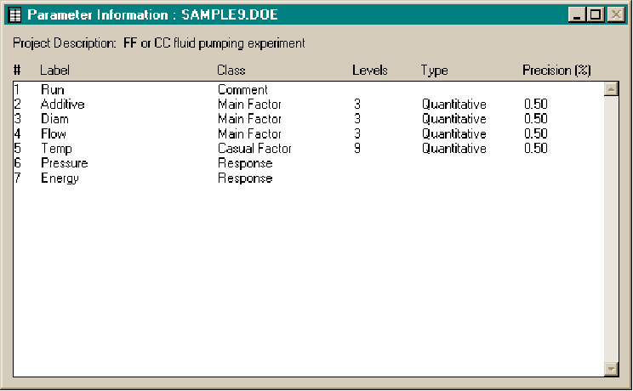
Task: Select the Energy parameter label
Action: point(60,178)
